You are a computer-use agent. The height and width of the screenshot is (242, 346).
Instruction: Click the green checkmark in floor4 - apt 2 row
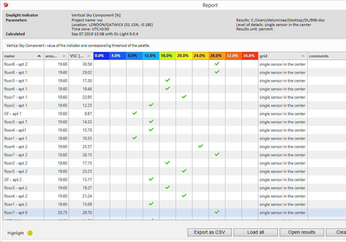coord(184,196)
